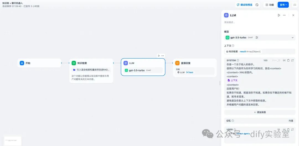
Task: Run this step from LLM node's play icon
Action: (159, 56)
